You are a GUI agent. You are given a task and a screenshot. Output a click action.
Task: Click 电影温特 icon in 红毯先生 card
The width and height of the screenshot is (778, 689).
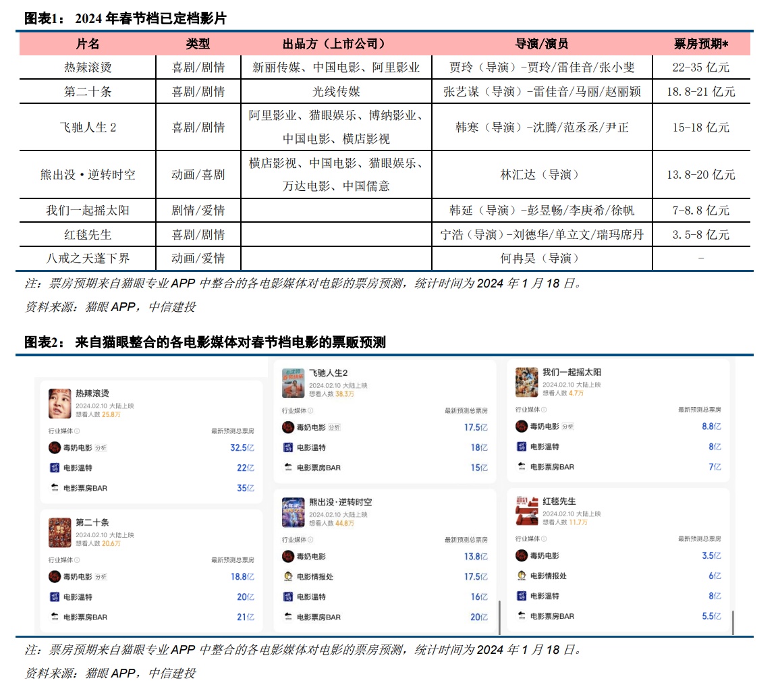click(522, 596)
